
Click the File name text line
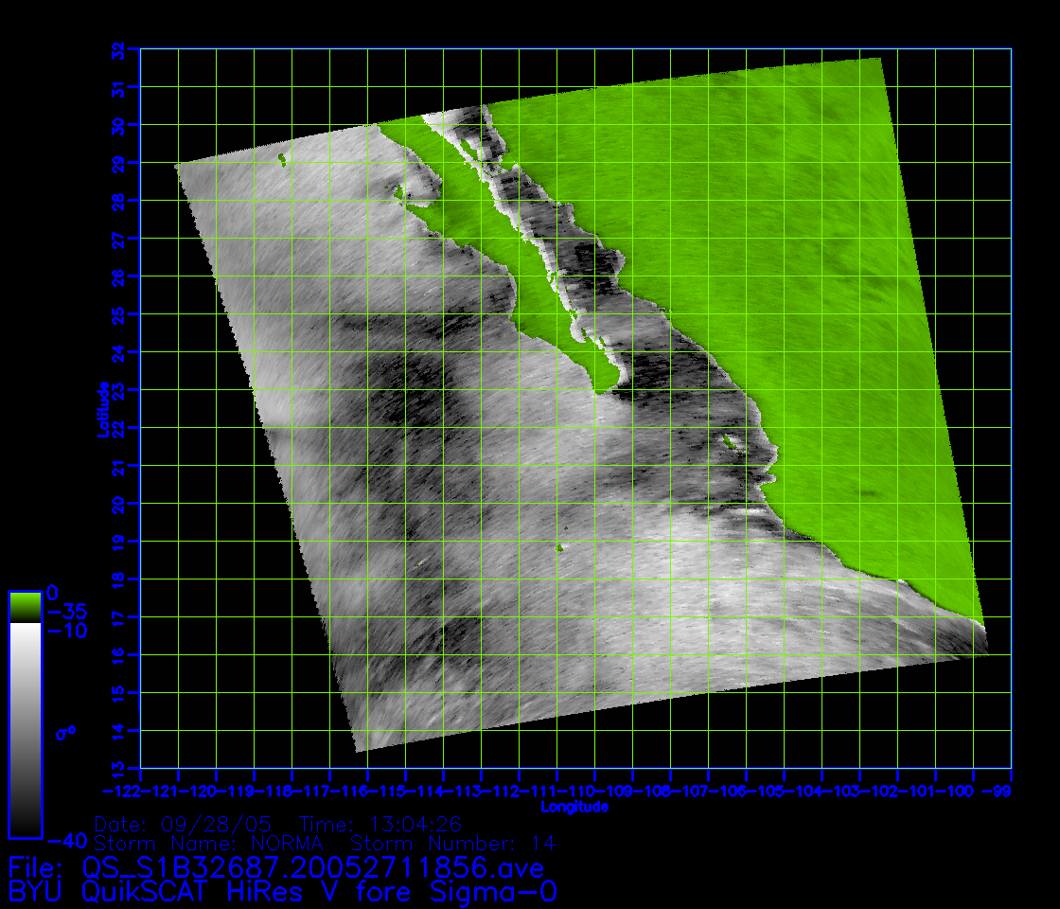[x=275, y=867]
